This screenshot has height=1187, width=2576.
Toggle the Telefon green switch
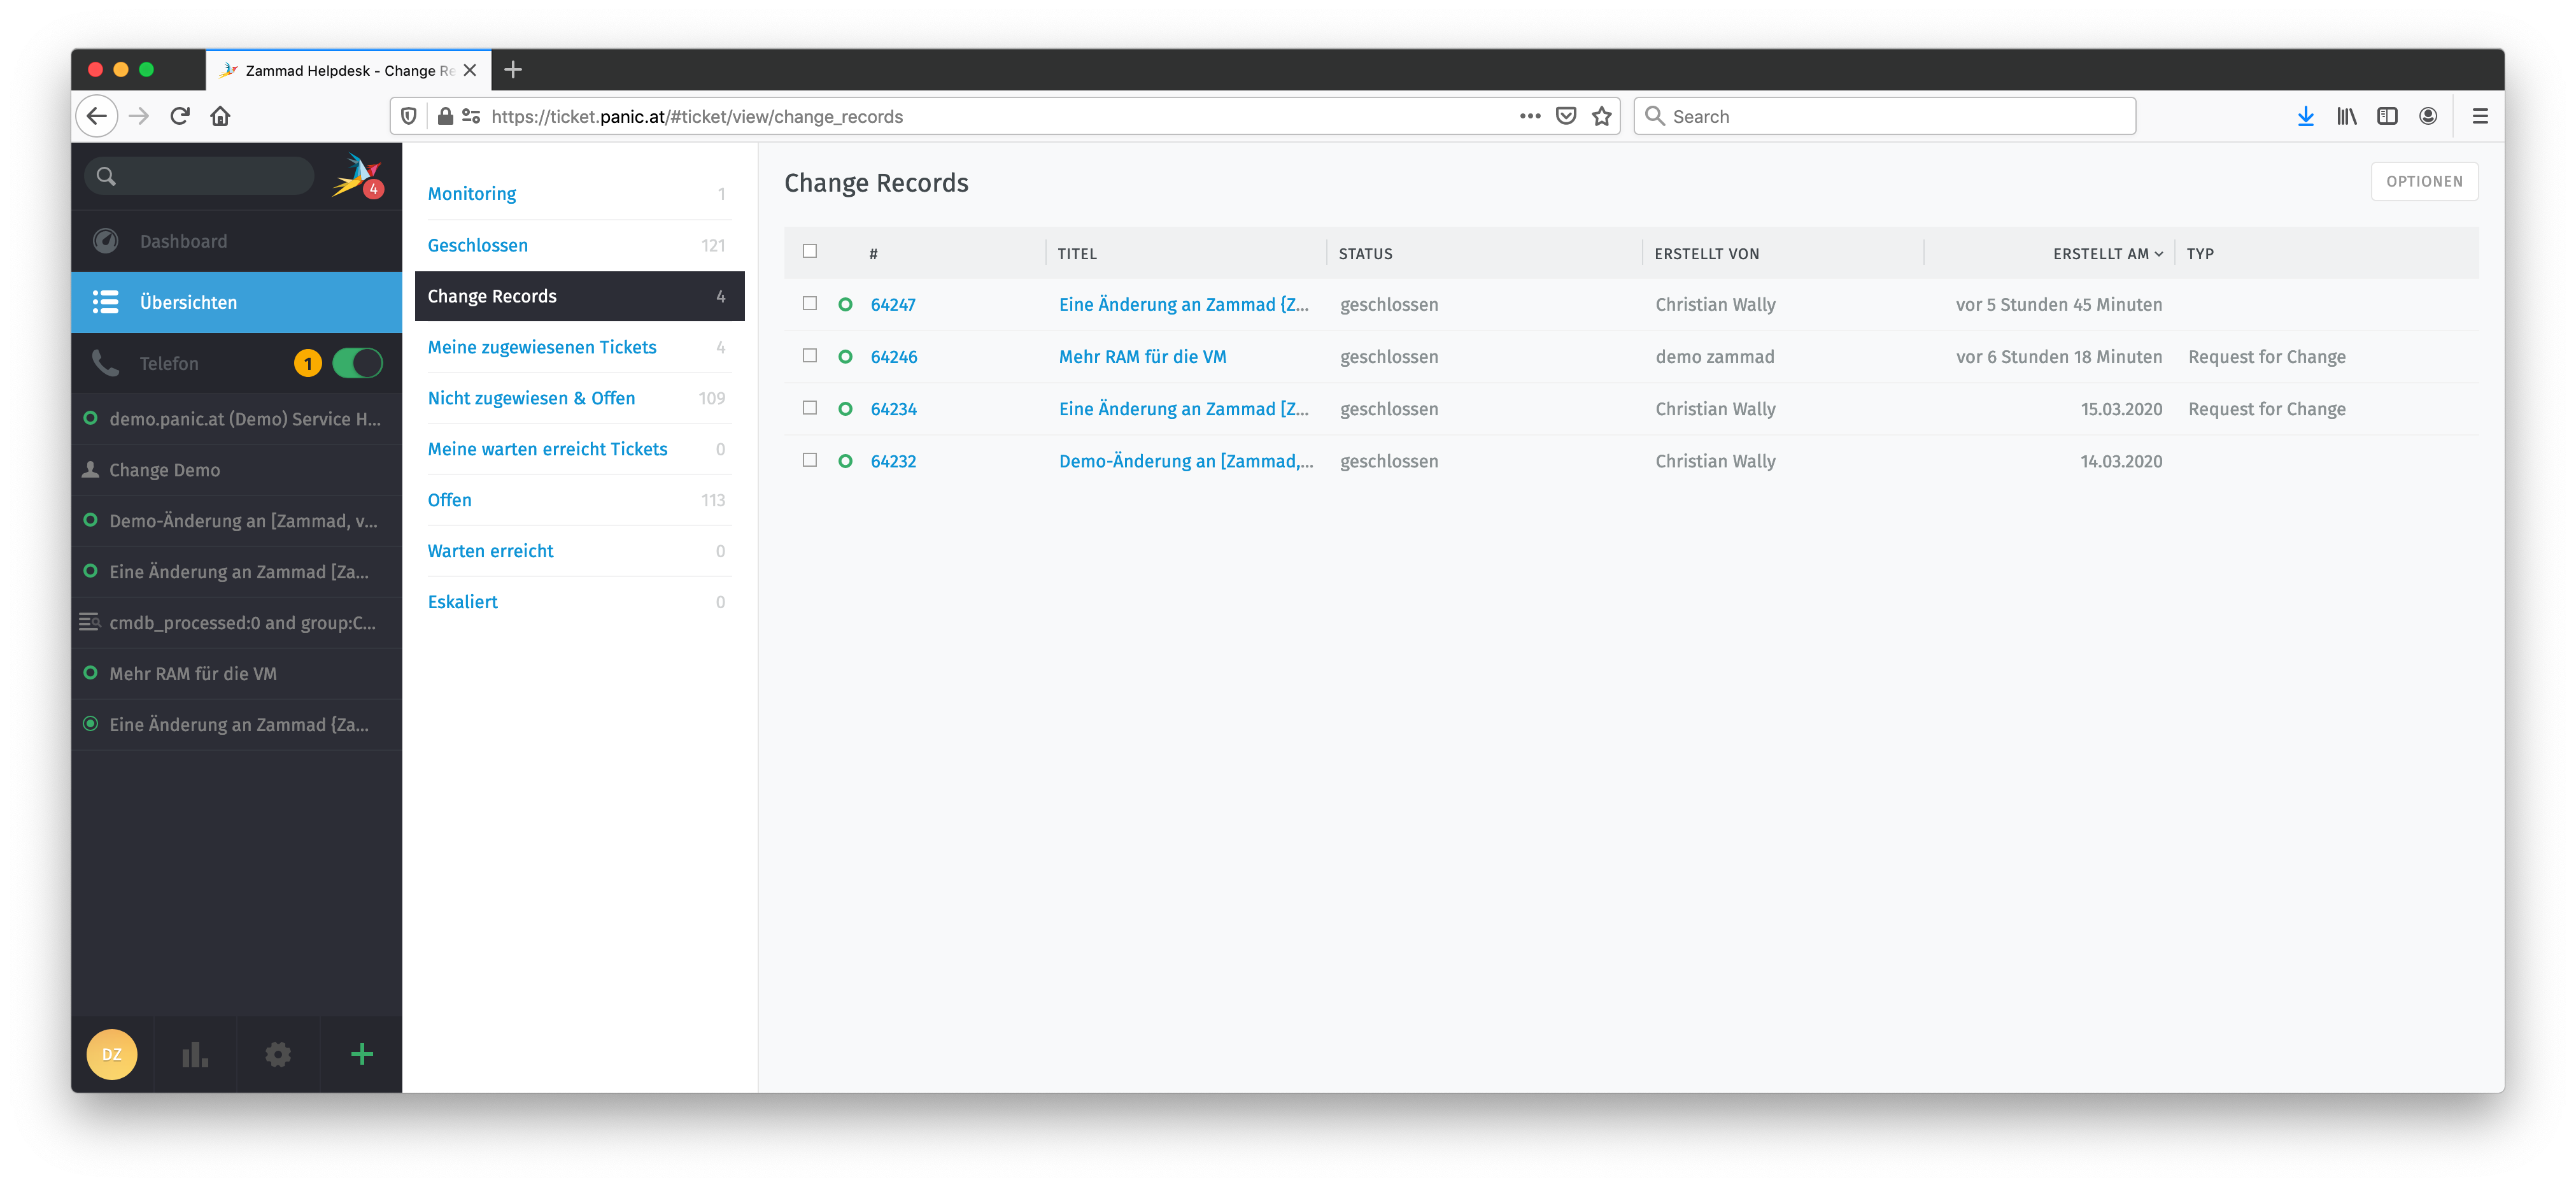coord(357,363)
